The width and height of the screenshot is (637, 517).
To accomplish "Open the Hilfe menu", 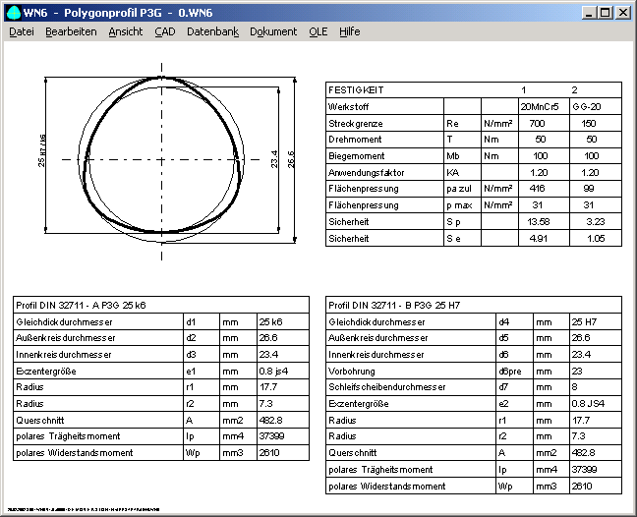I will 349,31.
